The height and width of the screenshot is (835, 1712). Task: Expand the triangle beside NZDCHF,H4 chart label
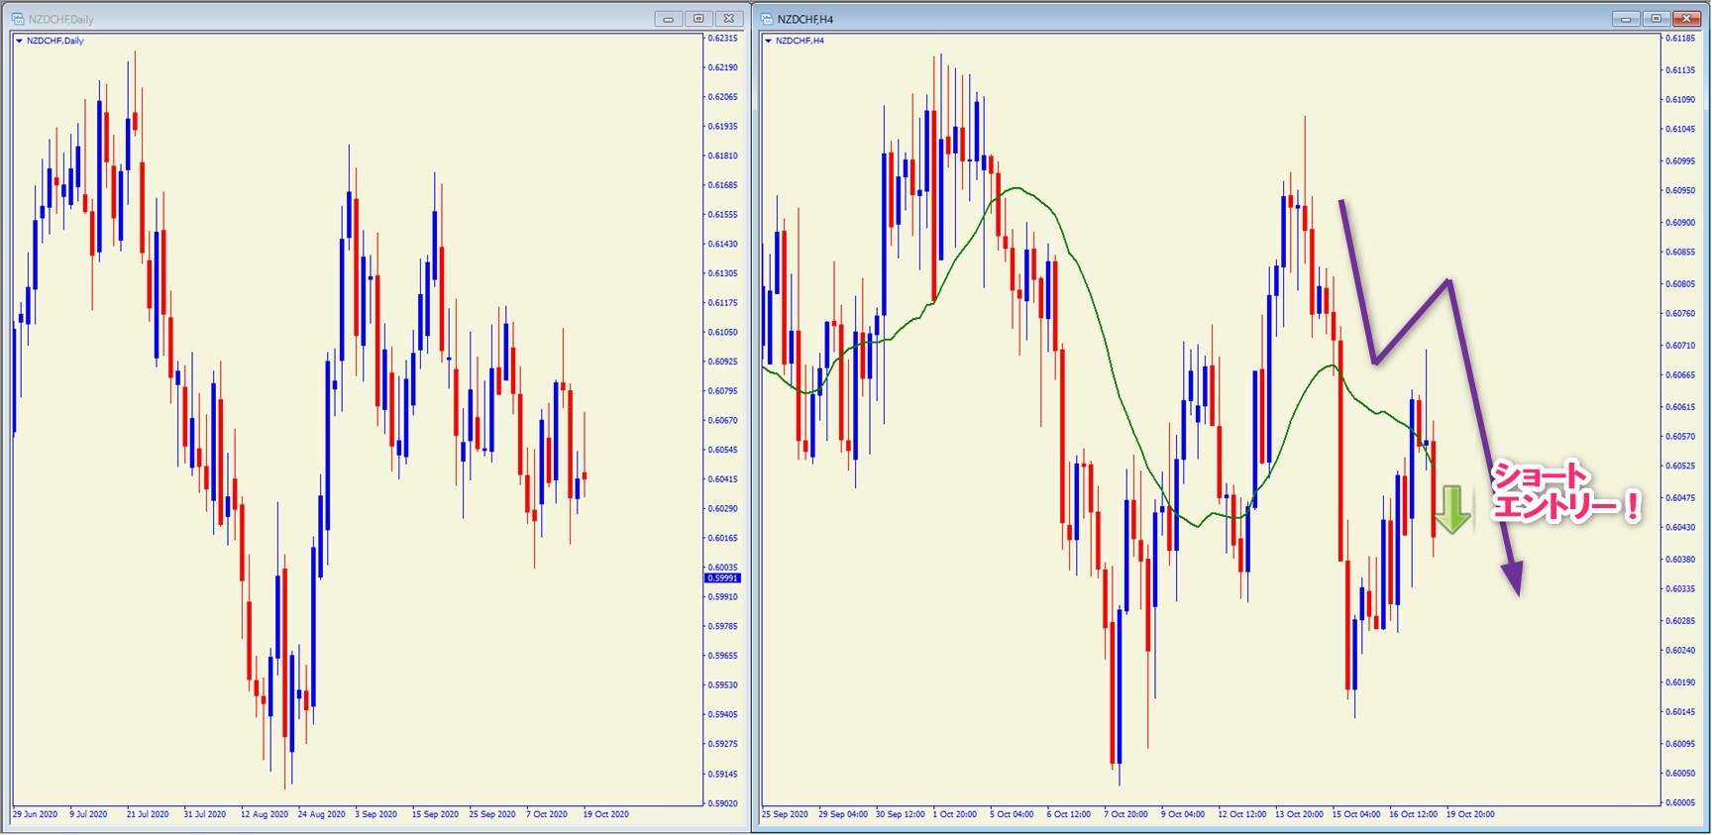tap(769, 41)
